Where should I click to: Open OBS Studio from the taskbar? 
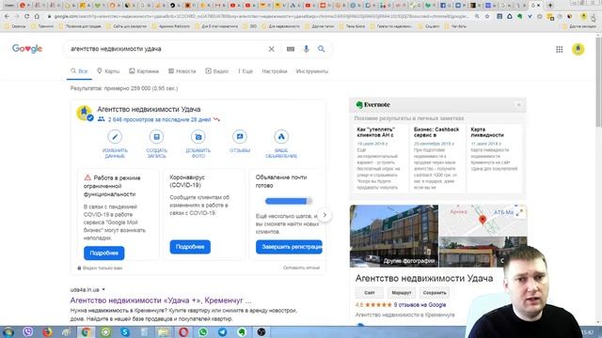pos(261,331)
